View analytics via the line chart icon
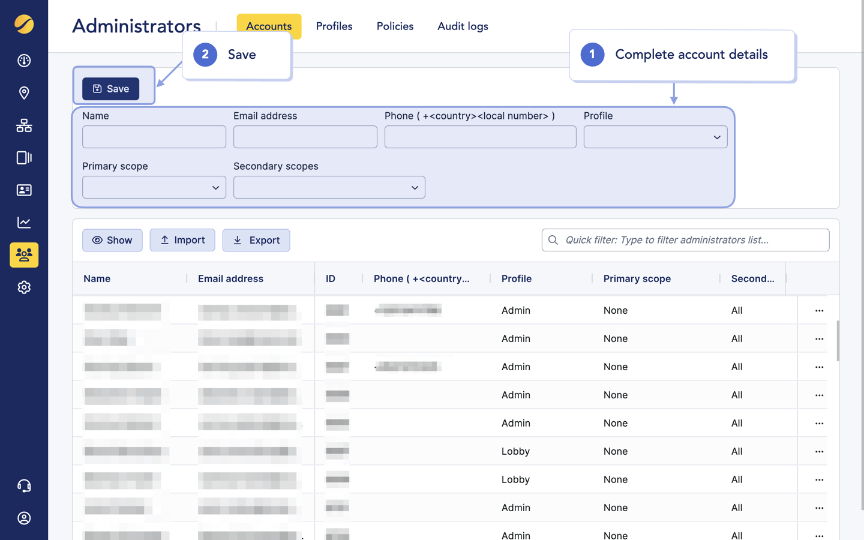 pos(24,223)
